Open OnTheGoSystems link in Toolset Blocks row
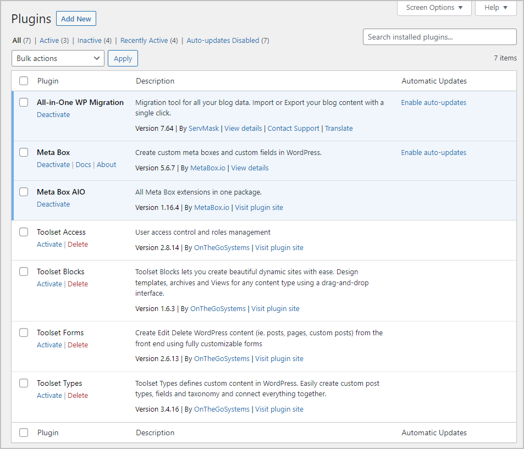Viewport: 524px width, 449px height. pyautogui.click(x=218, y=309)
